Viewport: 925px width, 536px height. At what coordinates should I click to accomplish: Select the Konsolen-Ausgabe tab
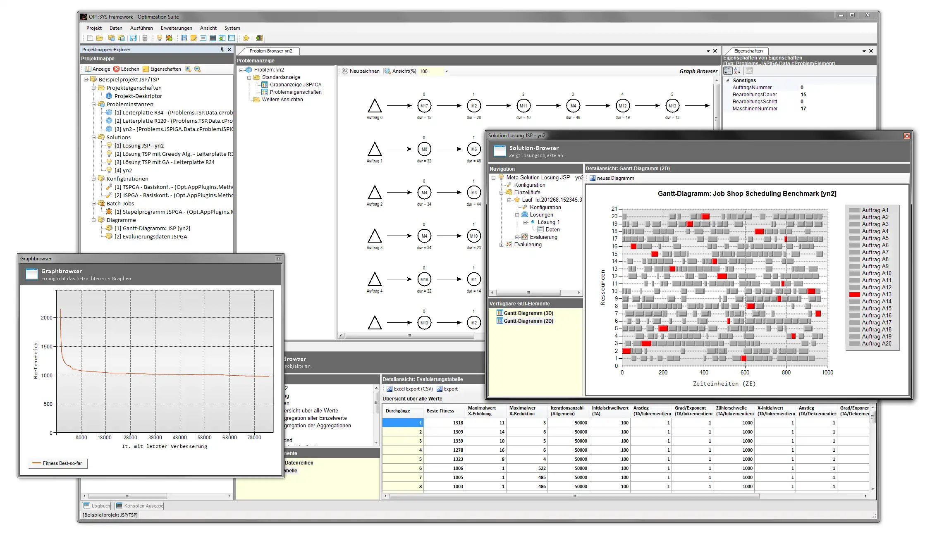click(x=140, y=505)
